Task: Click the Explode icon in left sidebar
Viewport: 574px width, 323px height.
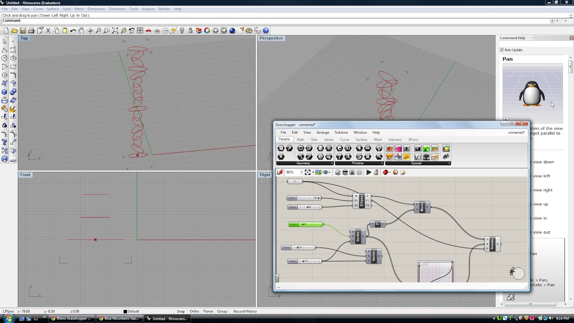Action: tap(13, 108)
